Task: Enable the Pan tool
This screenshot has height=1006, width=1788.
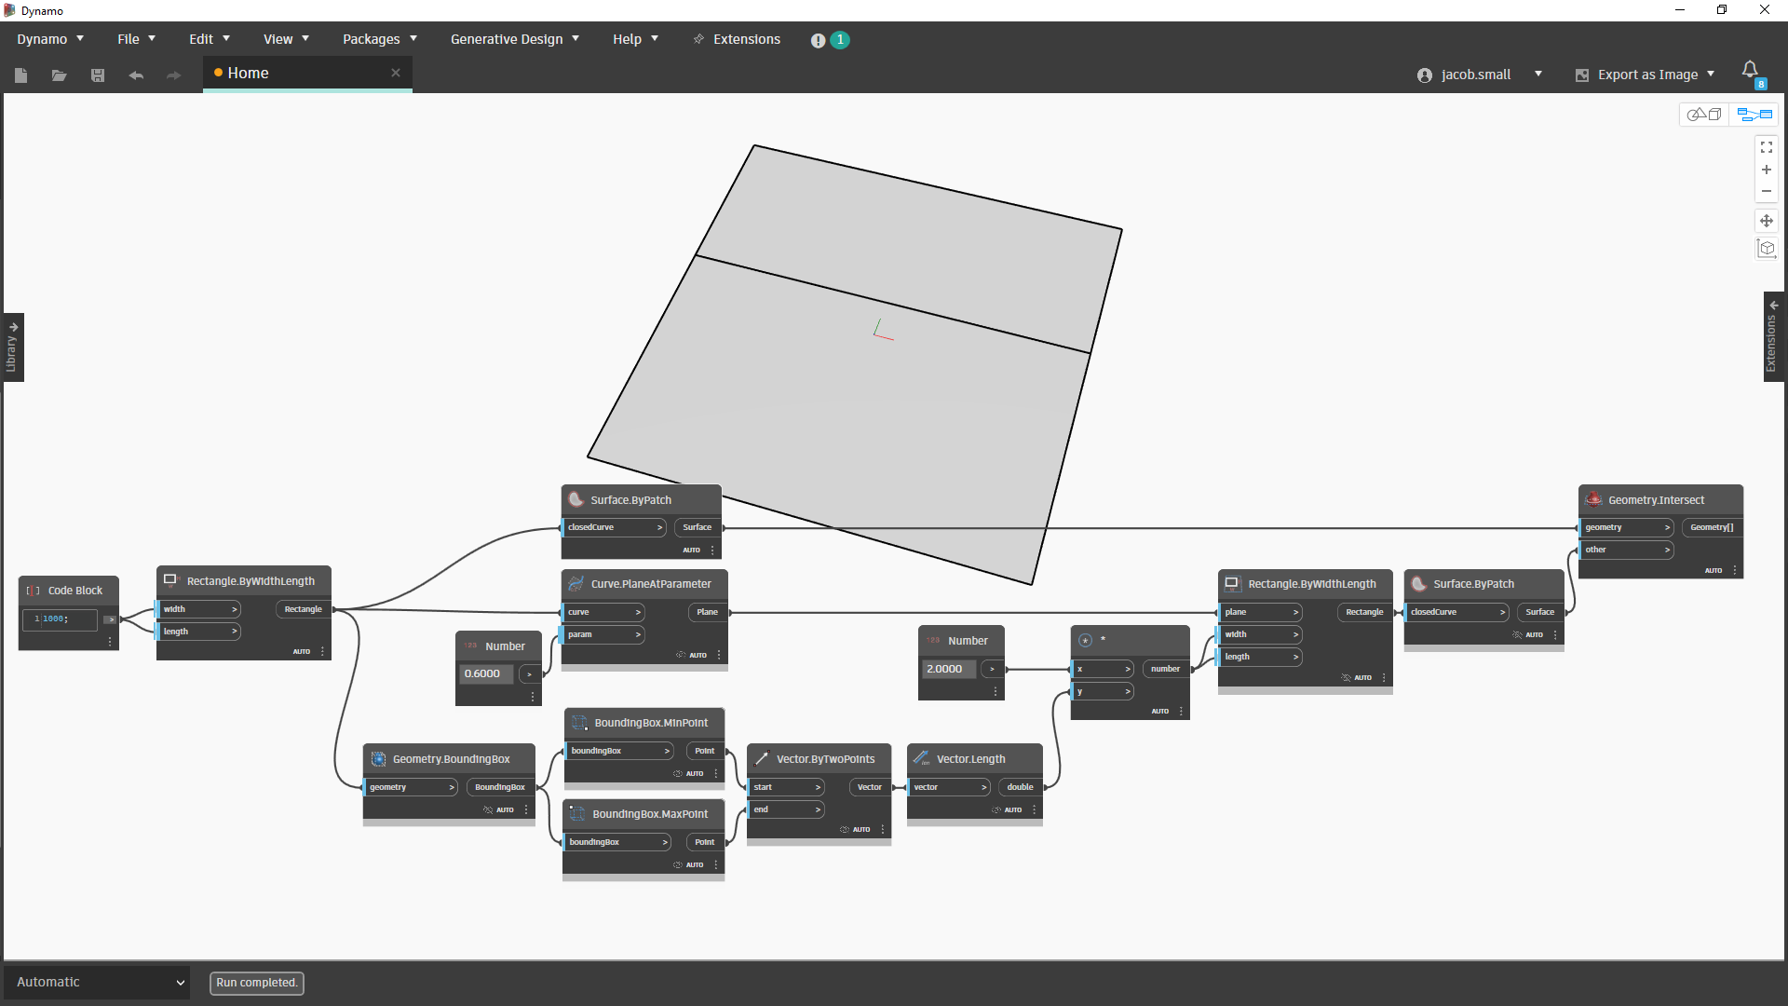Action: pos(1766,222)
